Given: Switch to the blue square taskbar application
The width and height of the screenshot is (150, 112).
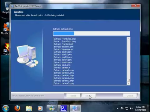Looking at the screenshot, I should (63, 109).
